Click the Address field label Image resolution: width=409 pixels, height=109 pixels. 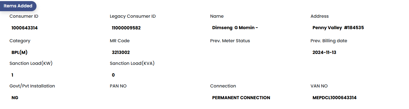(319, 16)
